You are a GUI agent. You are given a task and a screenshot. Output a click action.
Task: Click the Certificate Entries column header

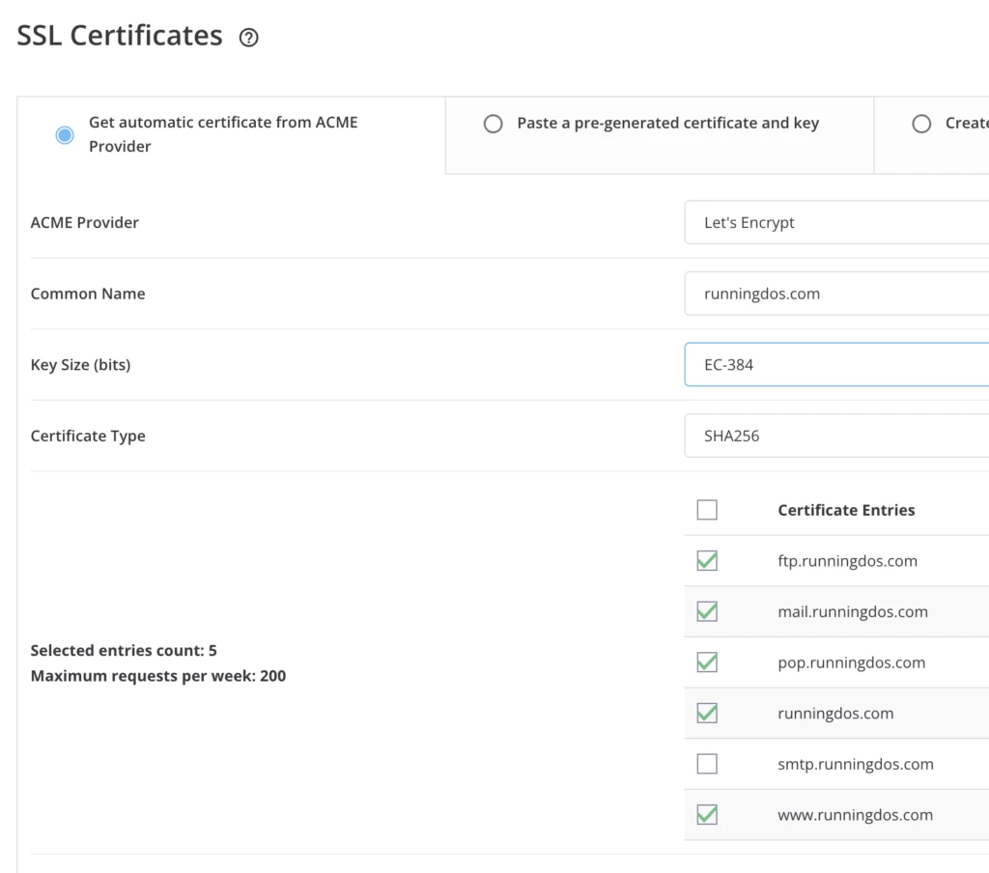(846, 510)
